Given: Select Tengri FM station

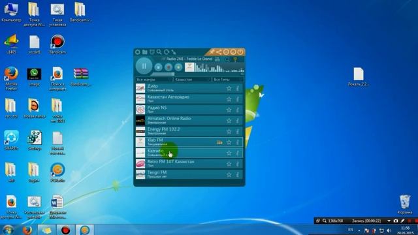Looking at the screenshot, I should 189,175.
